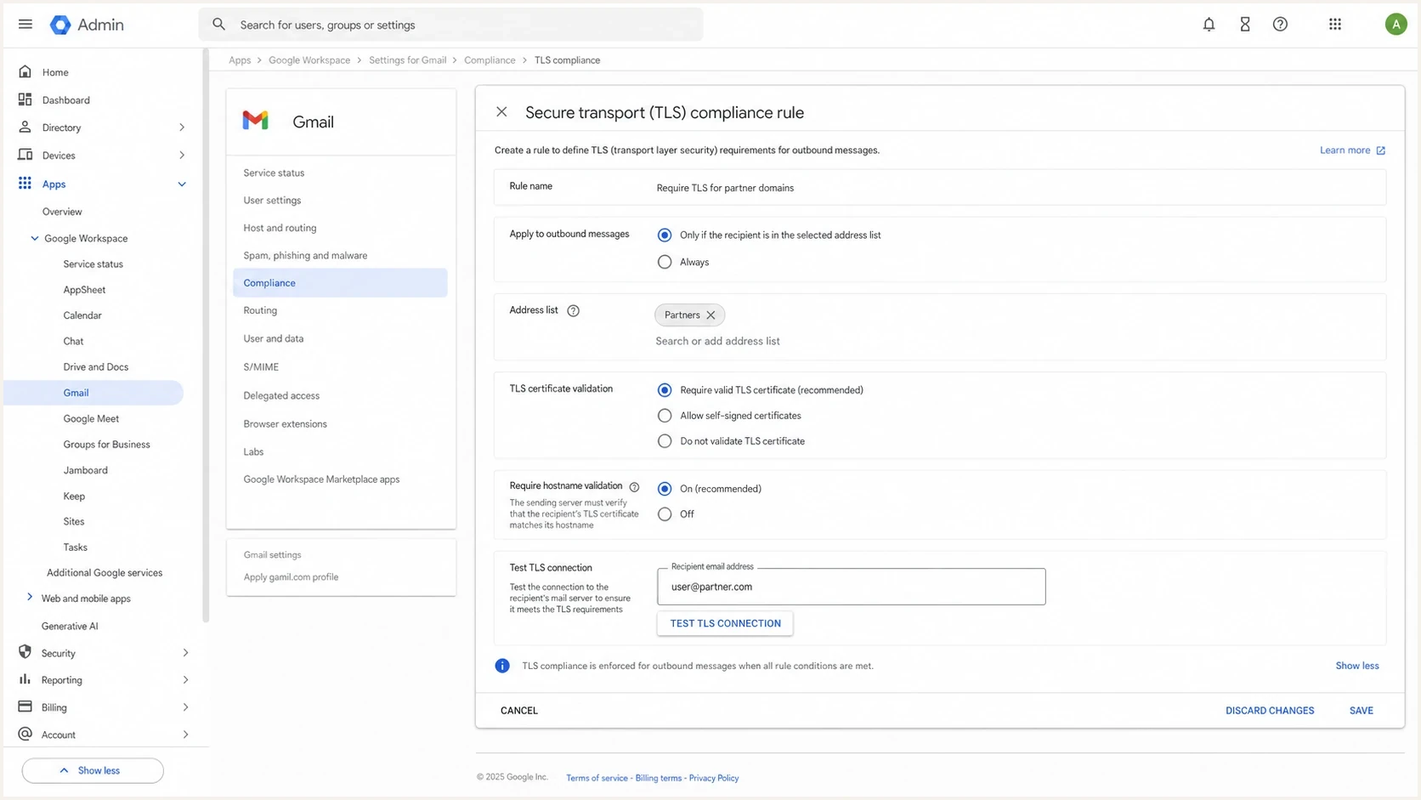Collapse the Apps section chevron
The image size is (1421, 800).
click(x=182, y=184)
